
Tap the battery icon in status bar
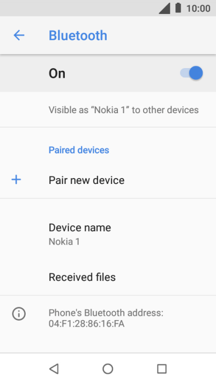(x=178, y=8)
